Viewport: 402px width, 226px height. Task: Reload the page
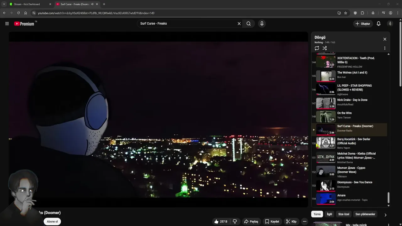click(18, 13)
